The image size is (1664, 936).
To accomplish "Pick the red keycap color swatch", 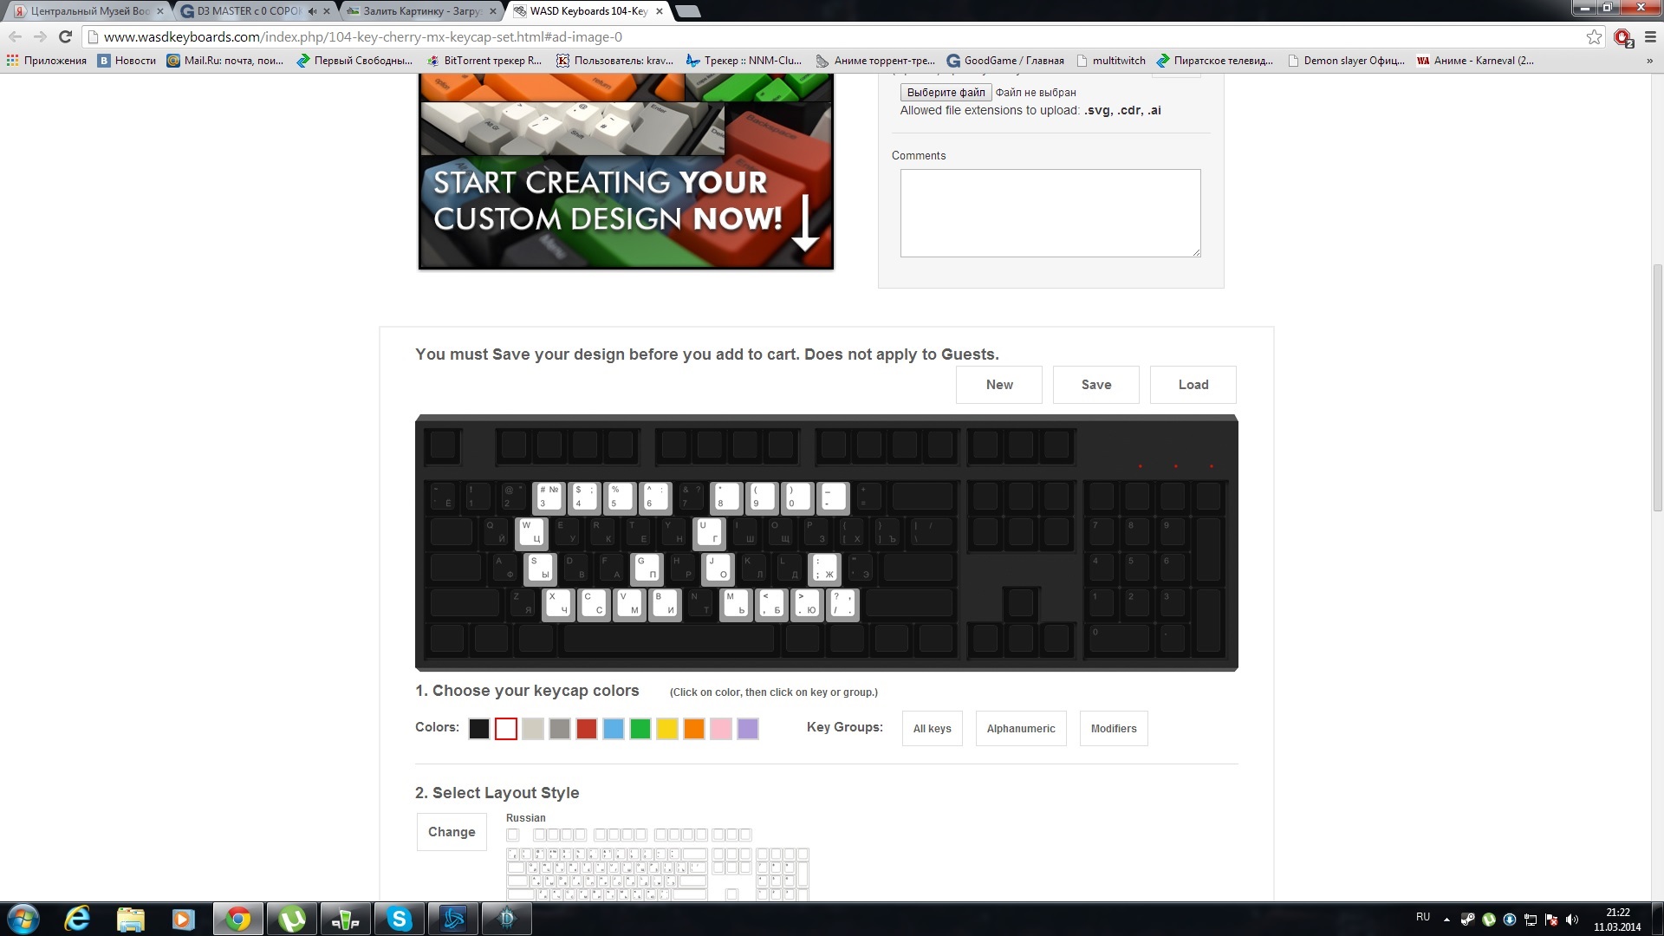I will [587, 729].
